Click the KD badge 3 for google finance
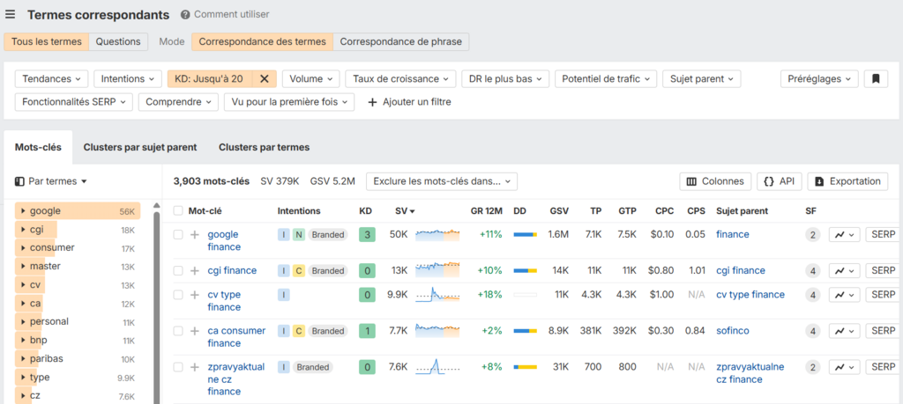The width and height of the screenshot is (903, 404). coord(366,234)
